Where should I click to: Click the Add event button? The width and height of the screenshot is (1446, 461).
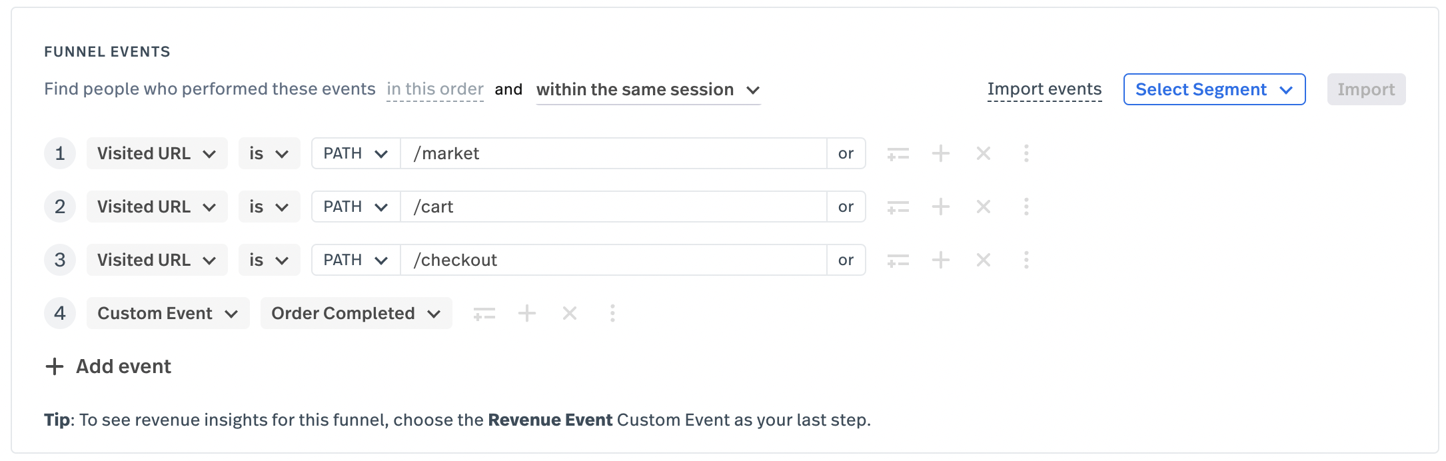pos(108,366)
